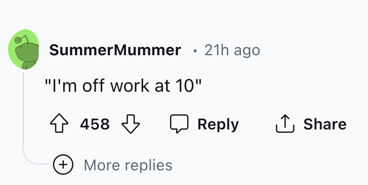The height and width of the screenshot is (185, 368).
Task: Upvote SummerMummer's comment
Action: (x=59, y=125)
